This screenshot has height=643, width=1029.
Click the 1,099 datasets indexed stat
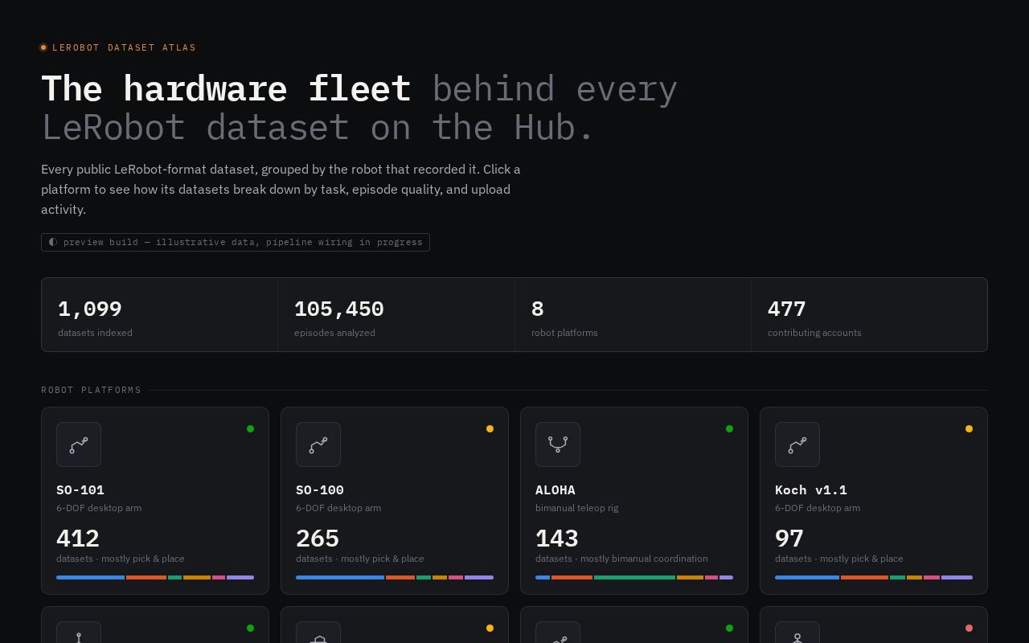[x=160, y=315]
